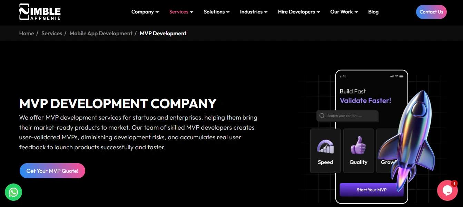Click the Get Your MVP Quote button
463x207 pixels.
[x=52, y=170]
